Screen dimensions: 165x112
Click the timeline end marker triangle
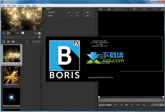point(163,97)
